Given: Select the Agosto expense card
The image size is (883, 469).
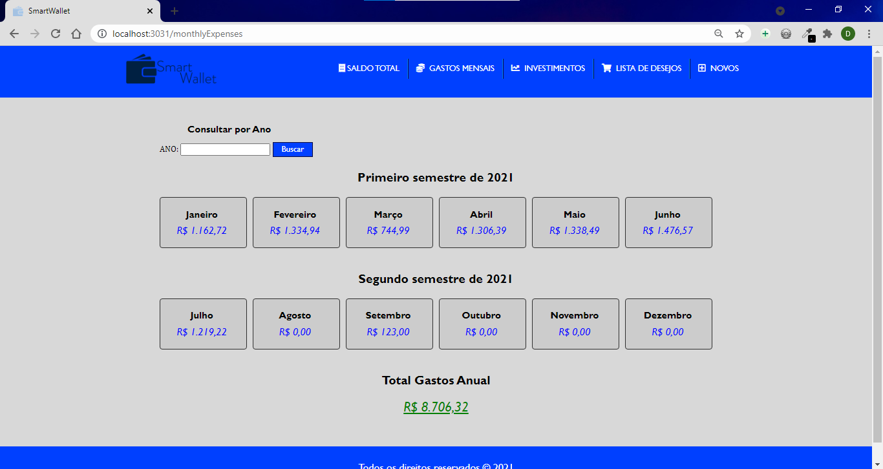Looking at the screenshot, I should (x=296, y=324).
